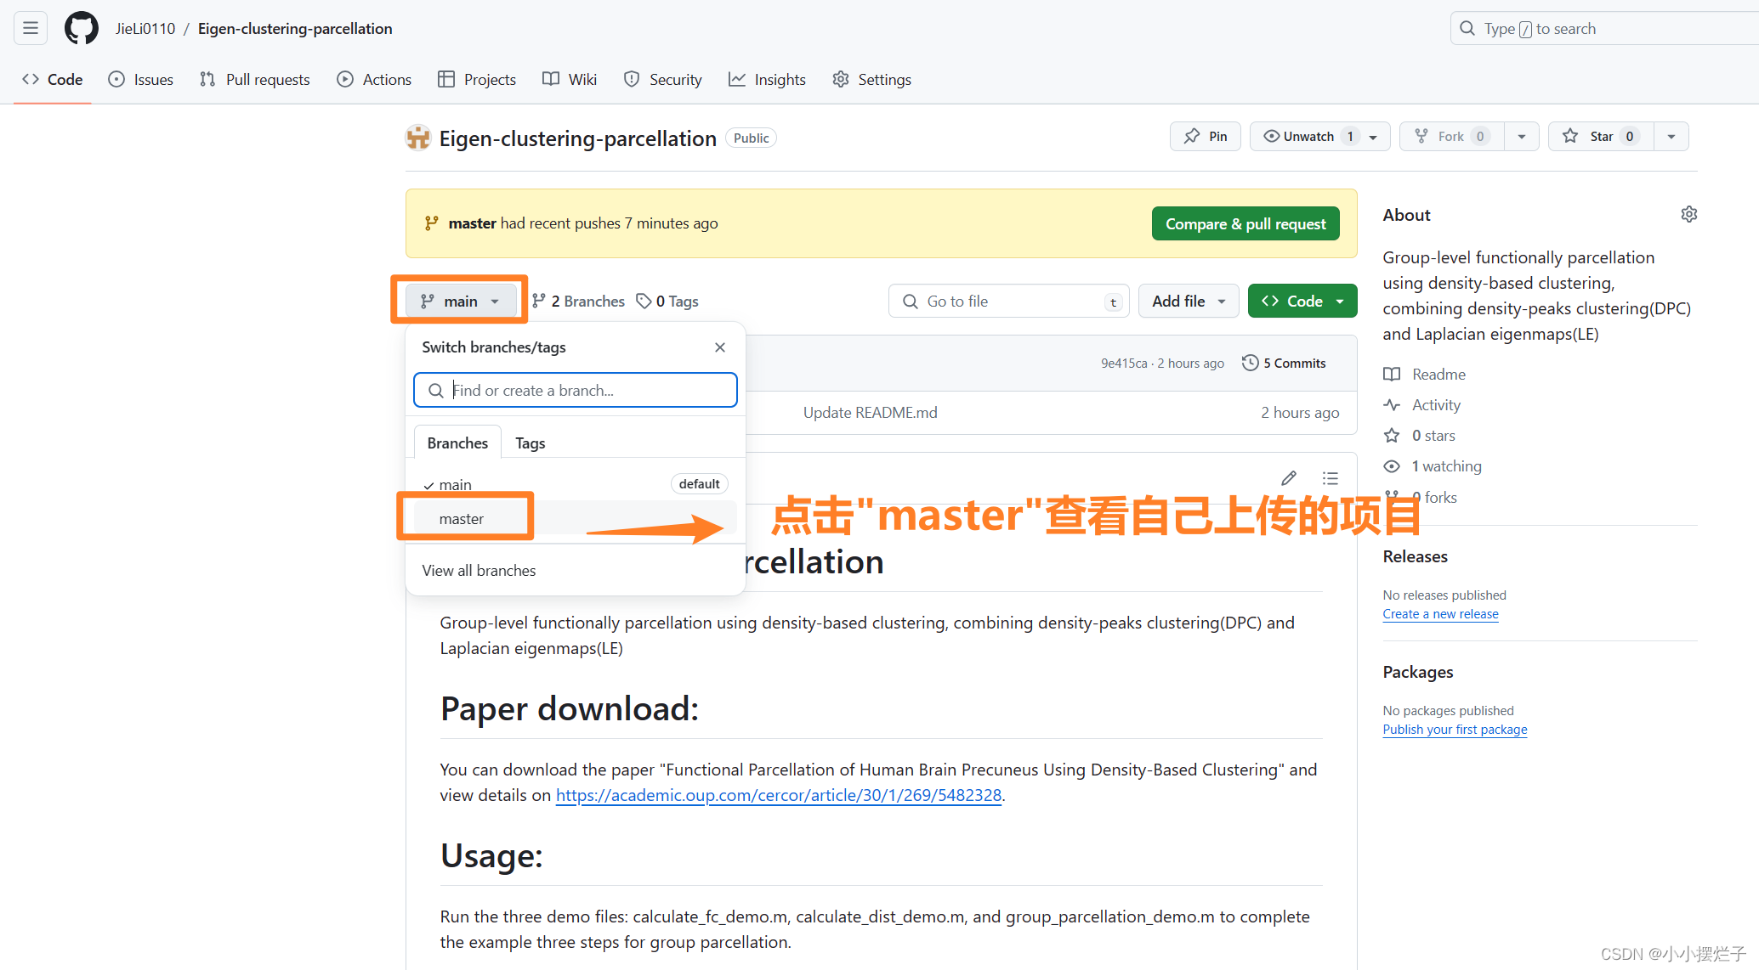Open the README outline list icon
1759x970 pixels.
pyautogui.click(x=1331, y=478)
